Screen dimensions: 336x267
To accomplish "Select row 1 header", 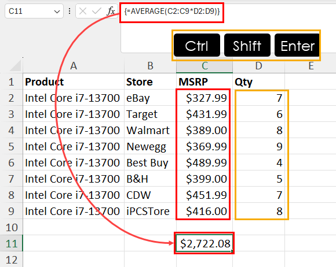I will [x=12, y=82].
